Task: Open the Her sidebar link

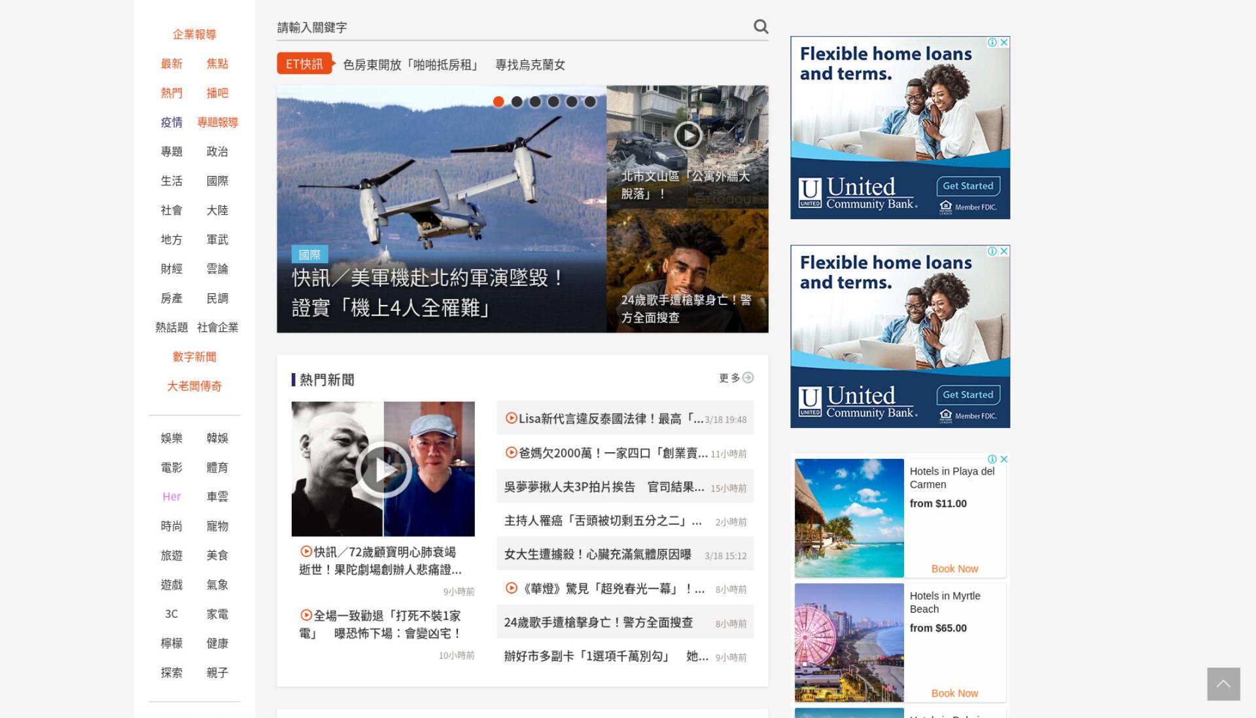Action: [171, 497]
